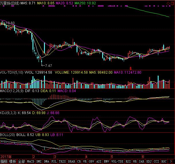The image size is (175, 164).
Task: Click the MA250: 10.92 label
Action: click(85, 3)
